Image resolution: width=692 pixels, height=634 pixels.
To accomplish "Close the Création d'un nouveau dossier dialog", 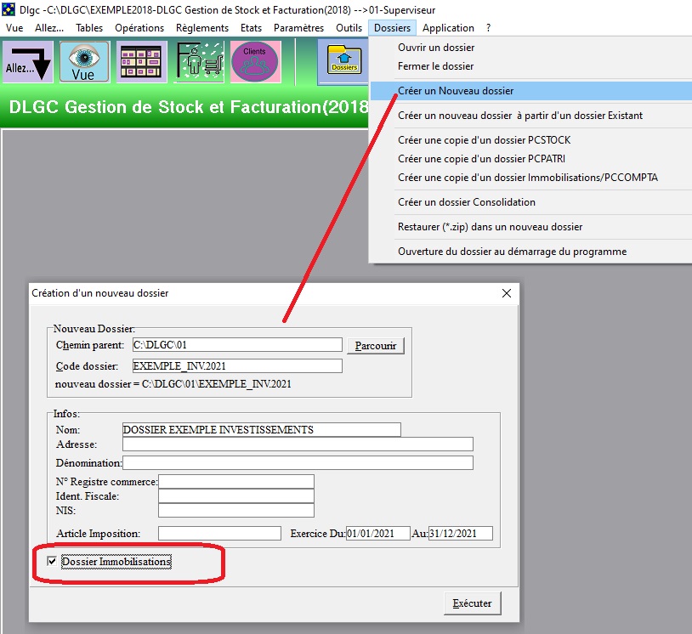I will 506,293.
